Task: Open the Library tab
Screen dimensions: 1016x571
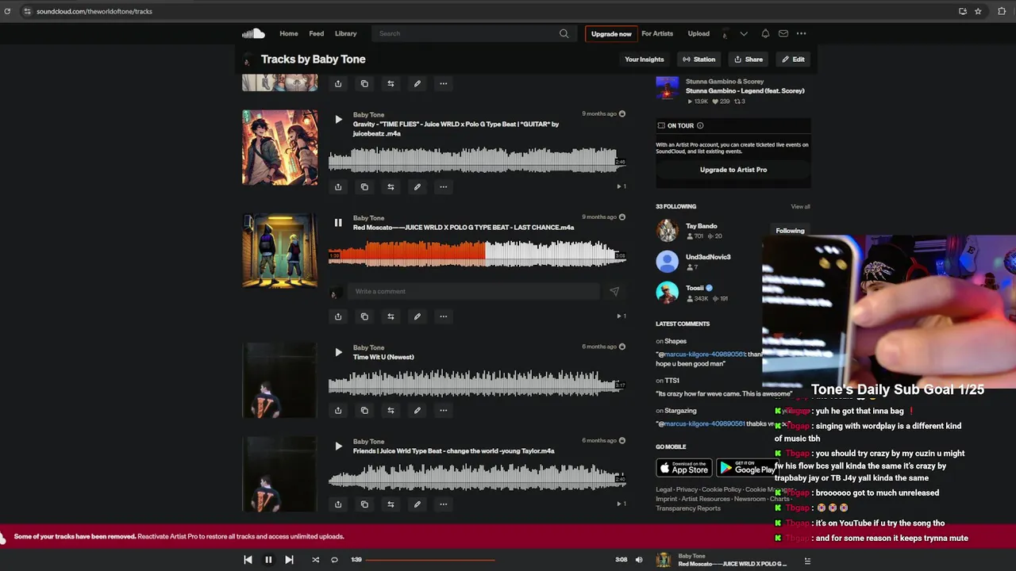Action: 345,33
